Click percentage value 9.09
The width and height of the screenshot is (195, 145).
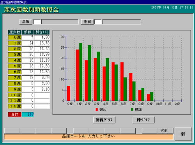[42, 78]
